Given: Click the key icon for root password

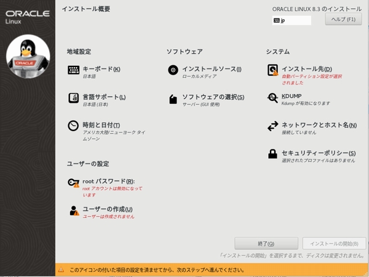Looking at the screenshot, I should click(x=73, y=183).
